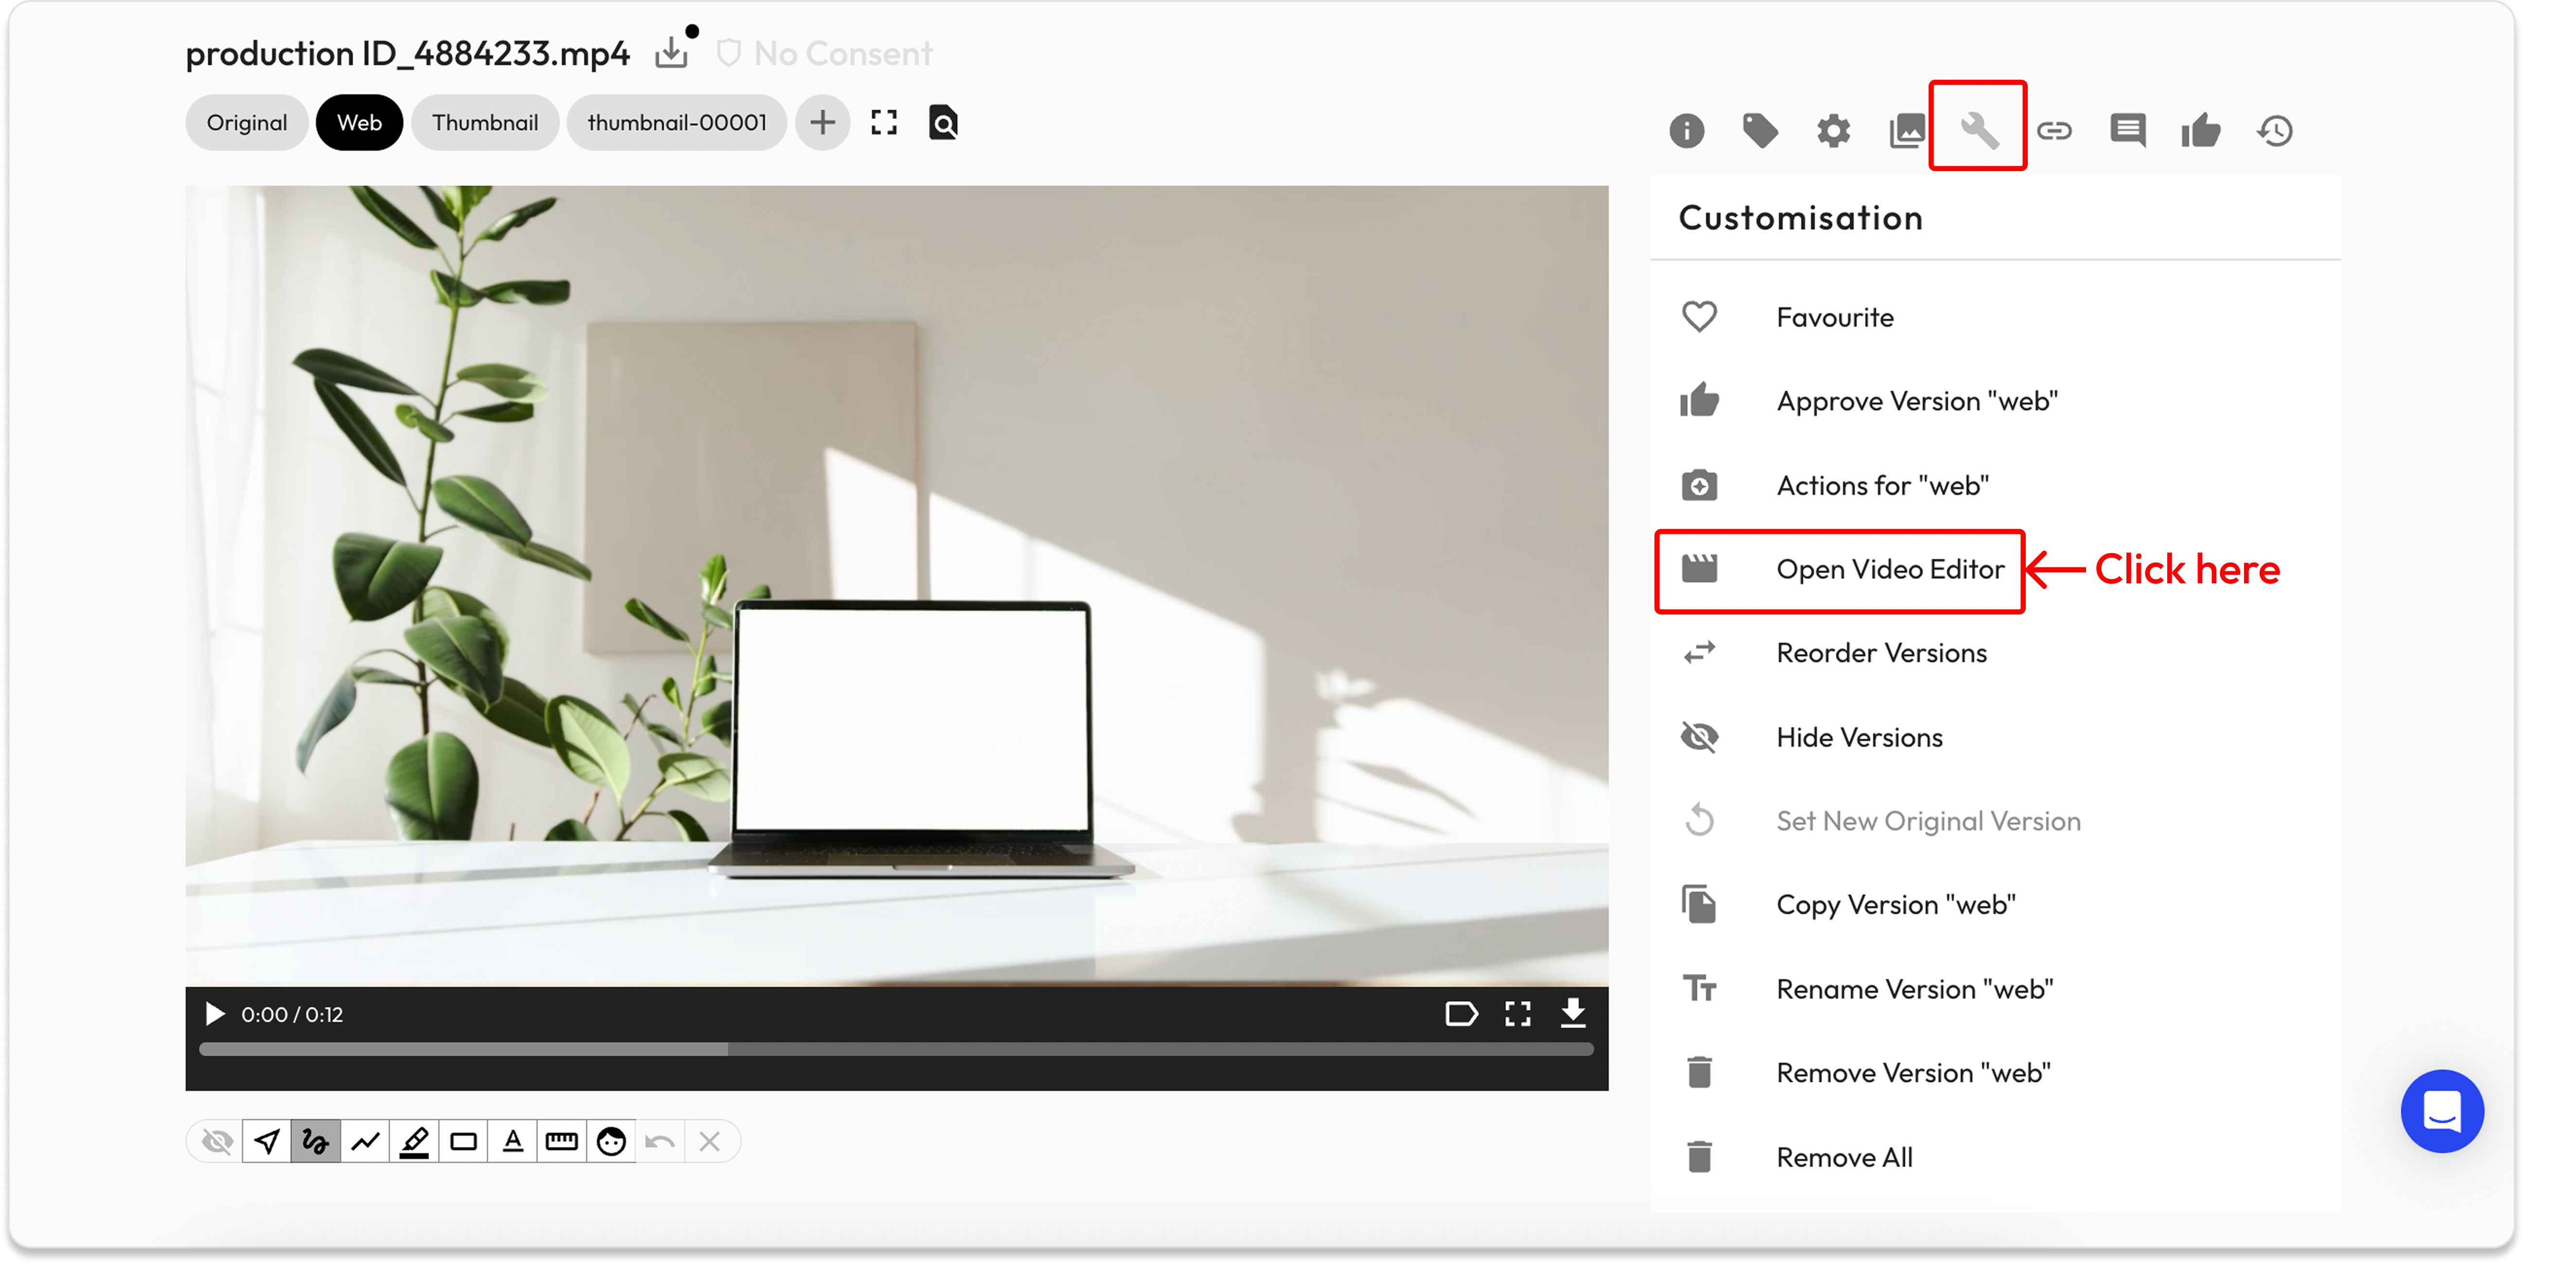Open the comments panel icon
The height and width of the screenshot is (1264, 2576).
click(x=2127, y=130)
